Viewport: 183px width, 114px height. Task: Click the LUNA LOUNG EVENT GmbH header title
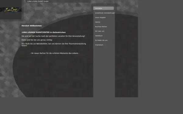[38, 2]
